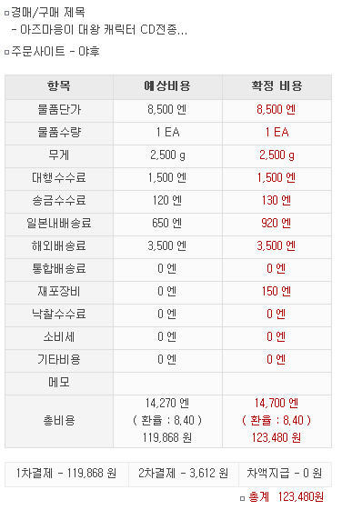This screenshot has width=342, height=510.
Task: Click the 확정 비용 column header
Action: pos(277,86)
